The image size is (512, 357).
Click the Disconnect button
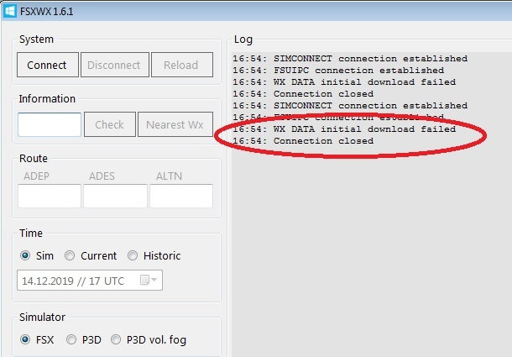coord(115,65)
